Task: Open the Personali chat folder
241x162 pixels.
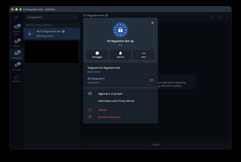Action: tap(17, 55)
